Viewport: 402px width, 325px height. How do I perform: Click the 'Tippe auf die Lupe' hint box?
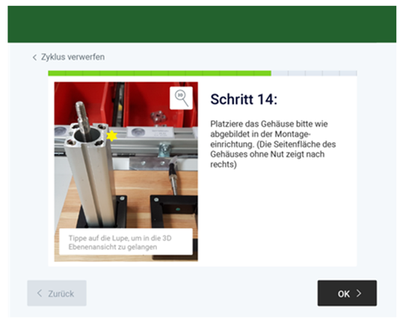point(126,242)
